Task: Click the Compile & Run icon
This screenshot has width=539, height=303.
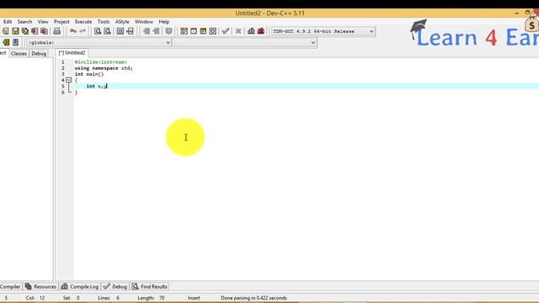Action: coord(203,31)
